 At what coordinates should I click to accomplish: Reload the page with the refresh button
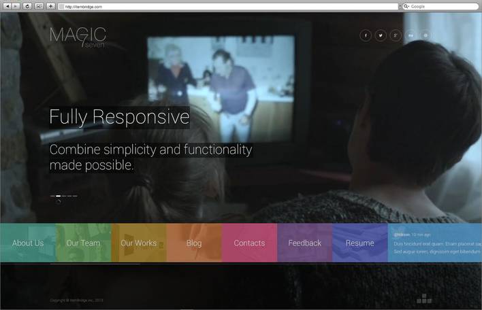(27, 6)
